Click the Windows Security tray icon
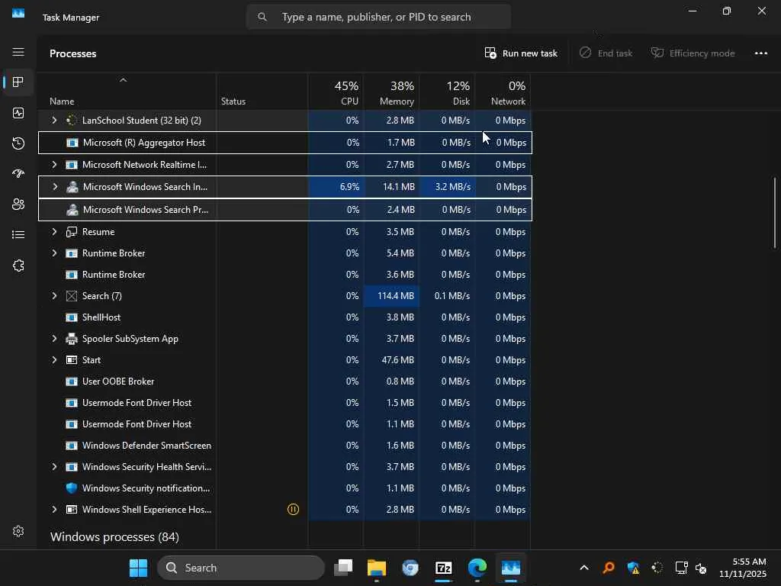The width and height of the screenshot is (781, 586). (633, 568)
